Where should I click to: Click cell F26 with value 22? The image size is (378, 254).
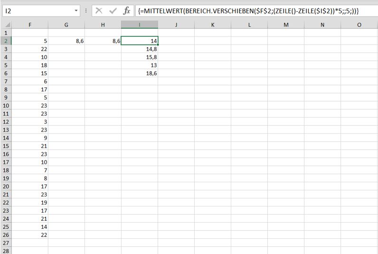point(30,235)
